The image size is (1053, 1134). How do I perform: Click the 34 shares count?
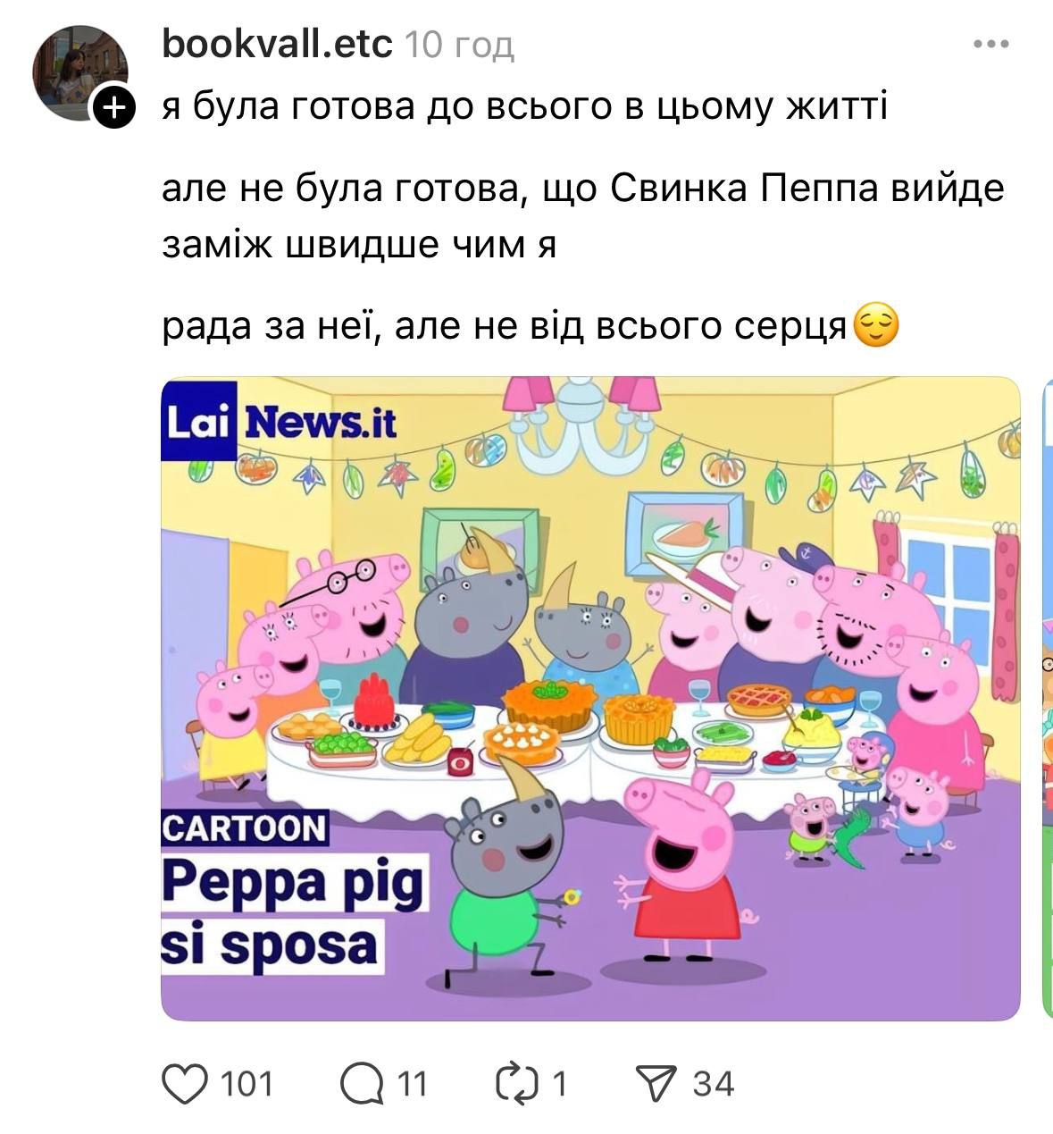point(713,1084)
